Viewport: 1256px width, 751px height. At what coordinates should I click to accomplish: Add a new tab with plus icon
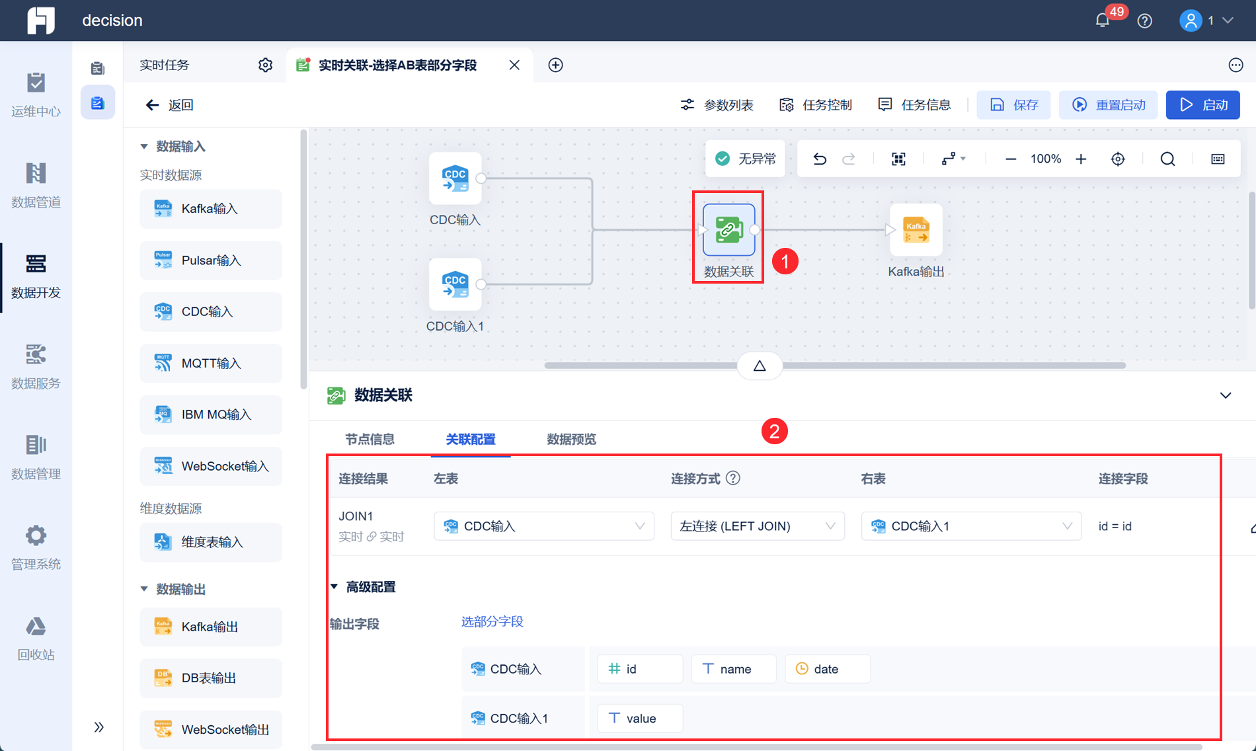click(556, 65)
